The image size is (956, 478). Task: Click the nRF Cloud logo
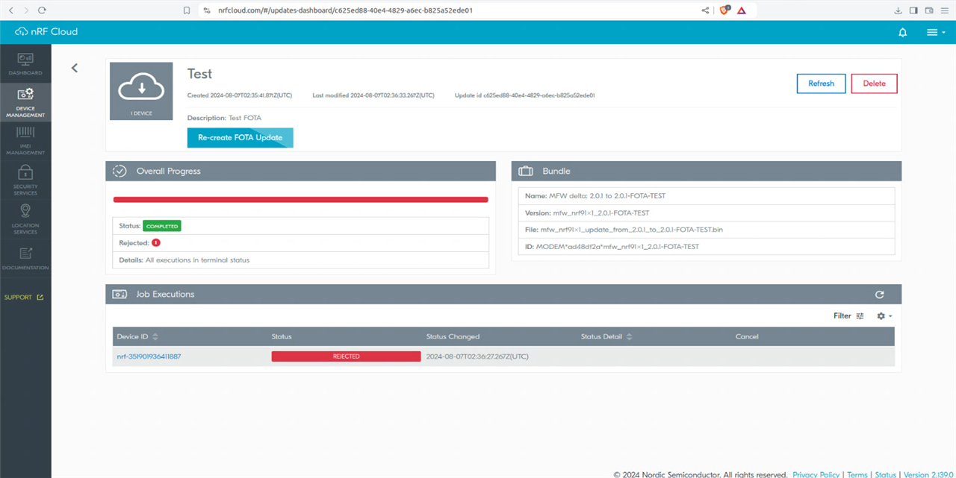pyautogui.click(x=46, y=32)
